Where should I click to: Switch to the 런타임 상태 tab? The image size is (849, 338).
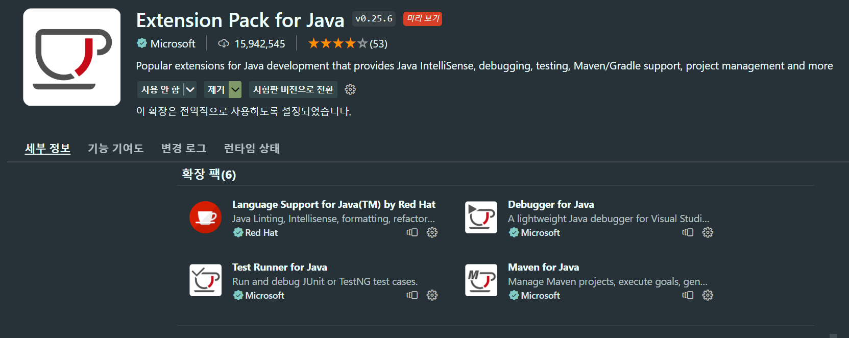pos(252,149)
